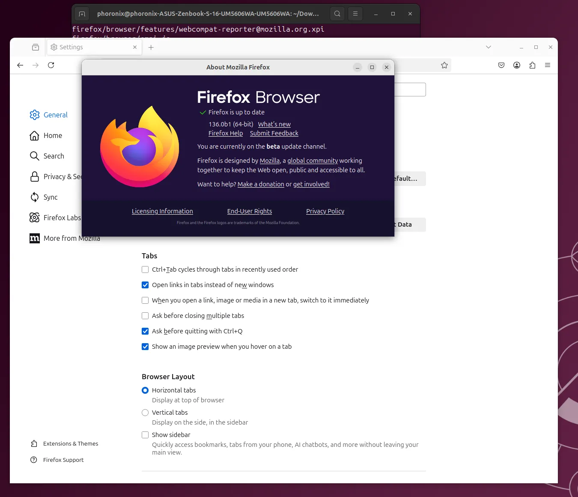Uncheck Show an image preview on tab hover

[145, 347]
